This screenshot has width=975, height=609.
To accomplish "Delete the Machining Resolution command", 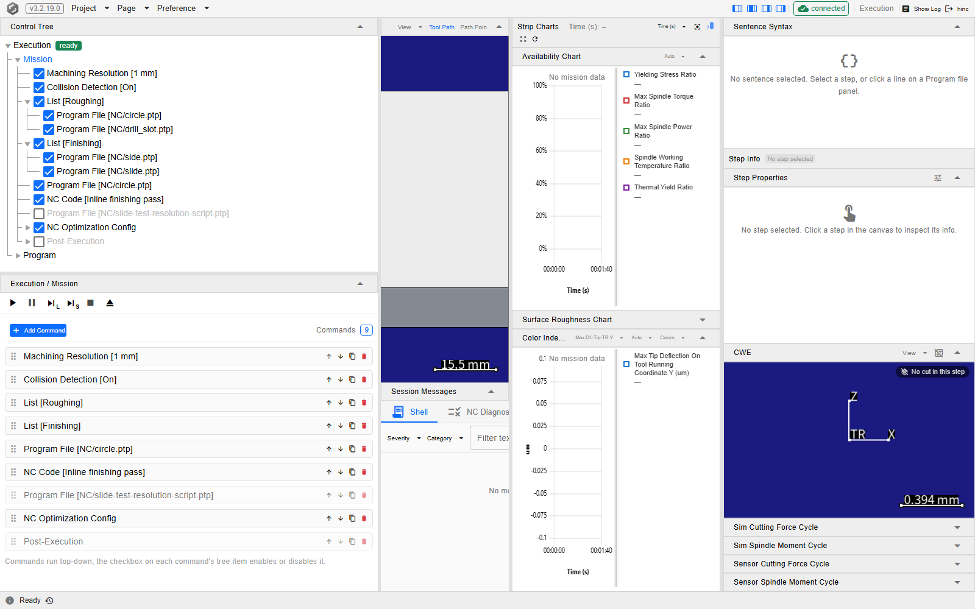I will [364, 356].
